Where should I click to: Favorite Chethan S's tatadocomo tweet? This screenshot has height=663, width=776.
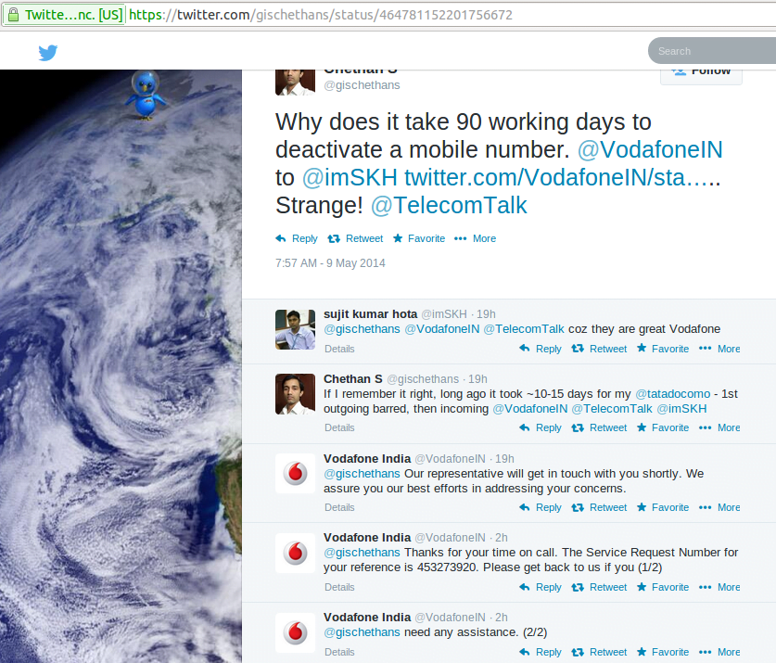(x=663, y=427)
